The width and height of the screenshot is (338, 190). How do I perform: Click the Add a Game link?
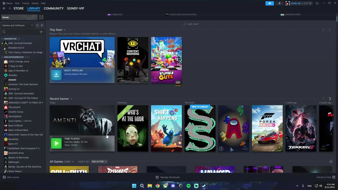click(x=13, y=177)
